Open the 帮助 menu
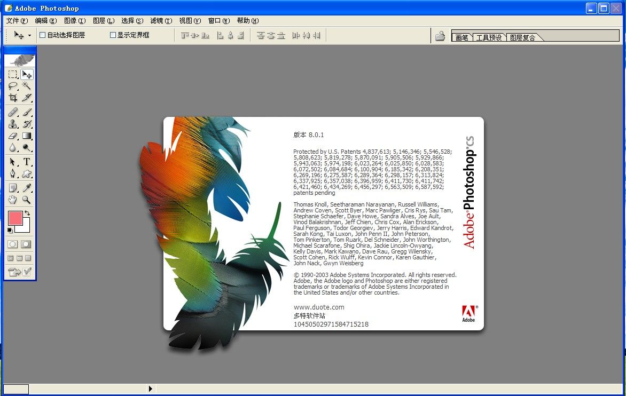This screenshot has width=626, height=396. pyautogui.click(x=247, y=21)
